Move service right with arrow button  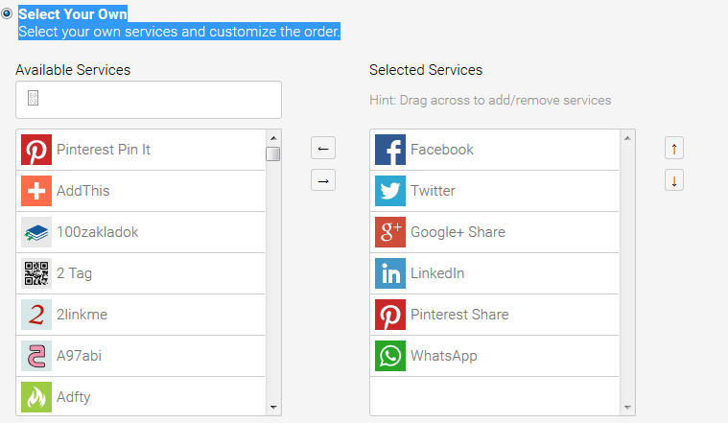[x=323, y=179]
